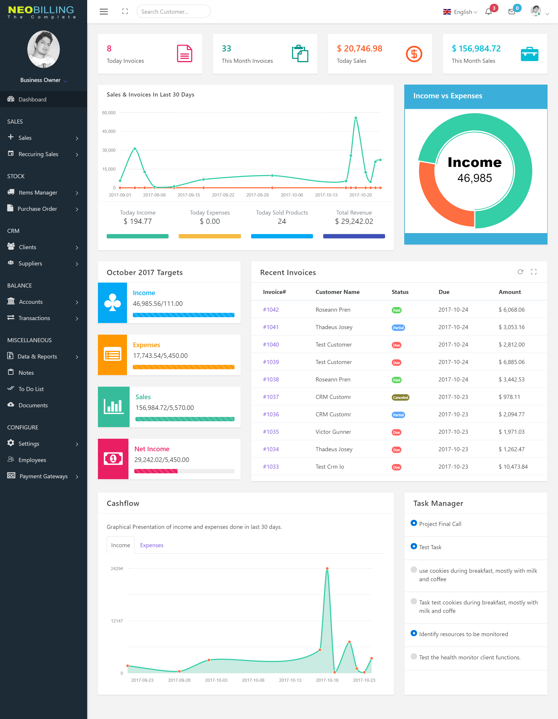Click the This Month Sales briefcase icon
The height and width of the screenshot is (719, 558).
pos(530,54)
